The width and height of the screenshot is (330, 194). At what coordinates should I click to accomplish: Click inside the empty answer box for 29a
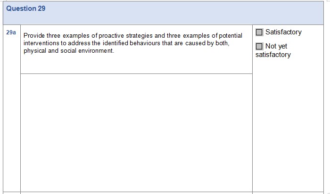click(136, 132)
